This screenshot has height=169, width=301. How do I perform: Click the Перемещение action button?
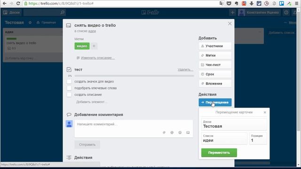coord(215,102)
